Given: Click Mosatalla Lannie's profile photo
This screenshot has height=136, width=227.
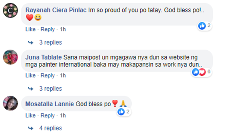Looking at the screenshot, I should pos(11,103).
